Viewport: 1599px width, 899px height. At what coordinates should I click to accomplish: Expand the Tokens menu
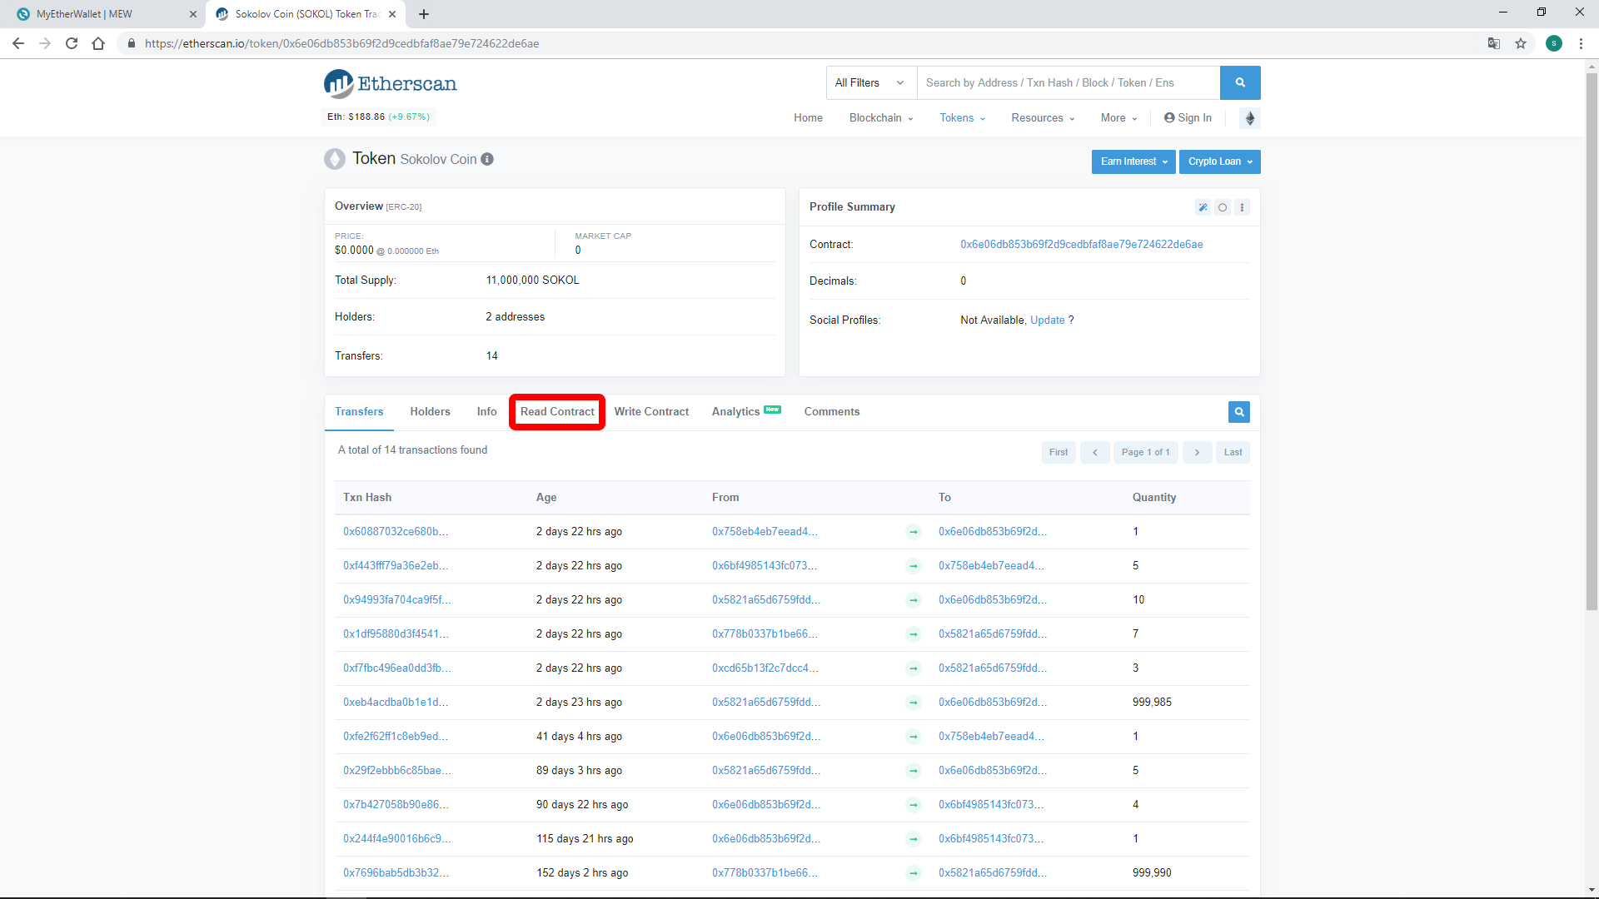click(963, 118)
